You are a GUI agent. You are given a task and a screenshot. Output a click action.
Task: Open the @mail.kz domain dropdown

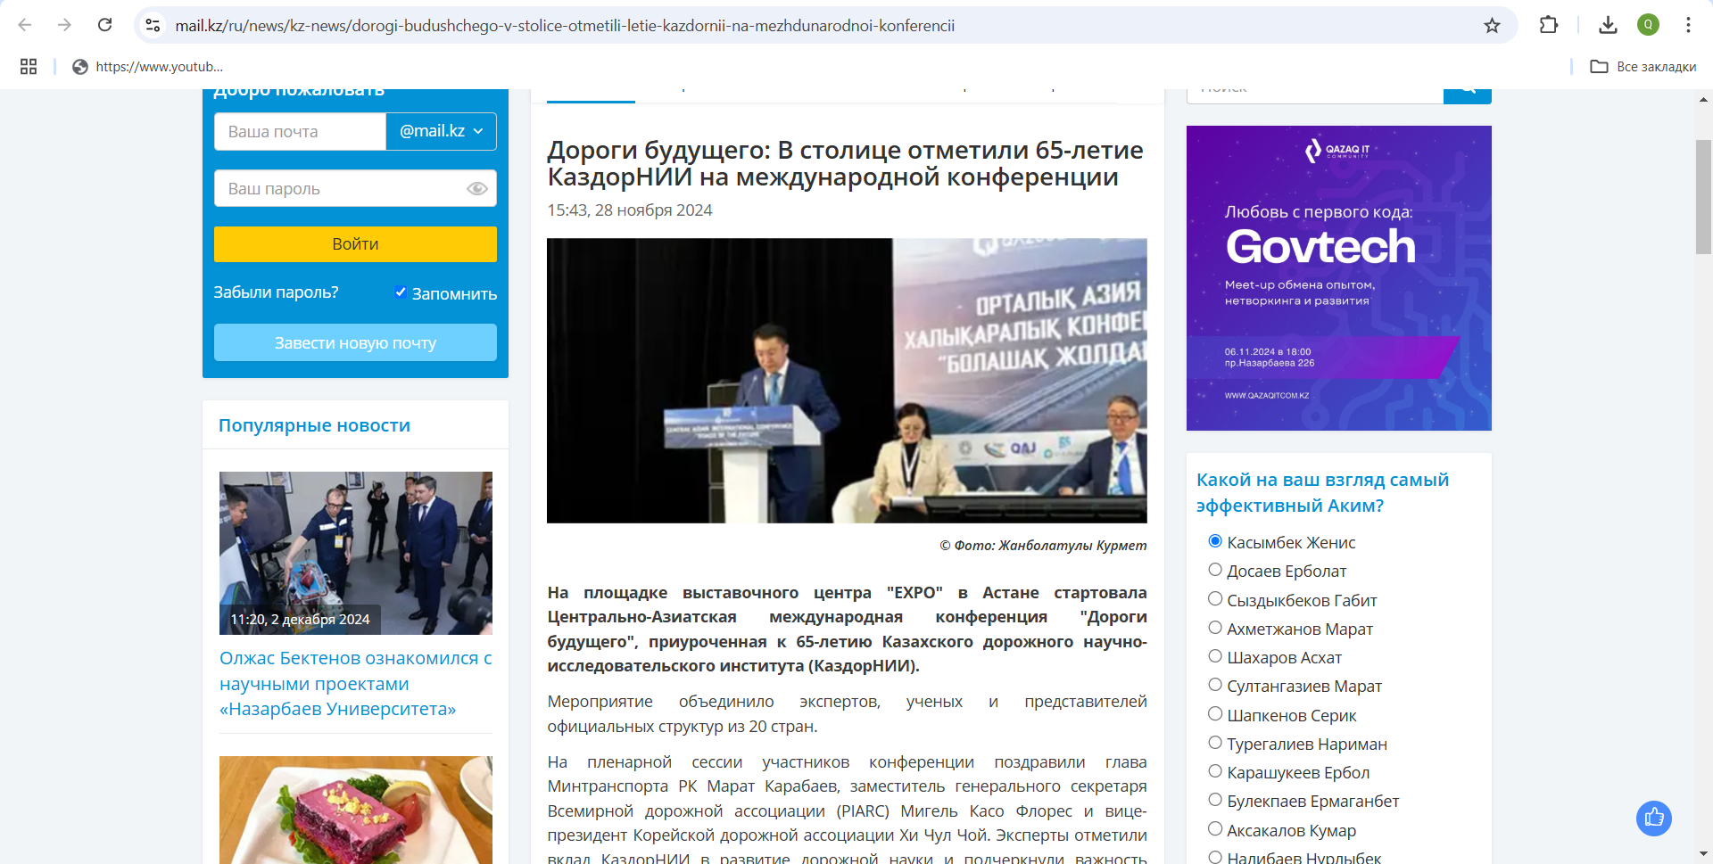point(441,131)
